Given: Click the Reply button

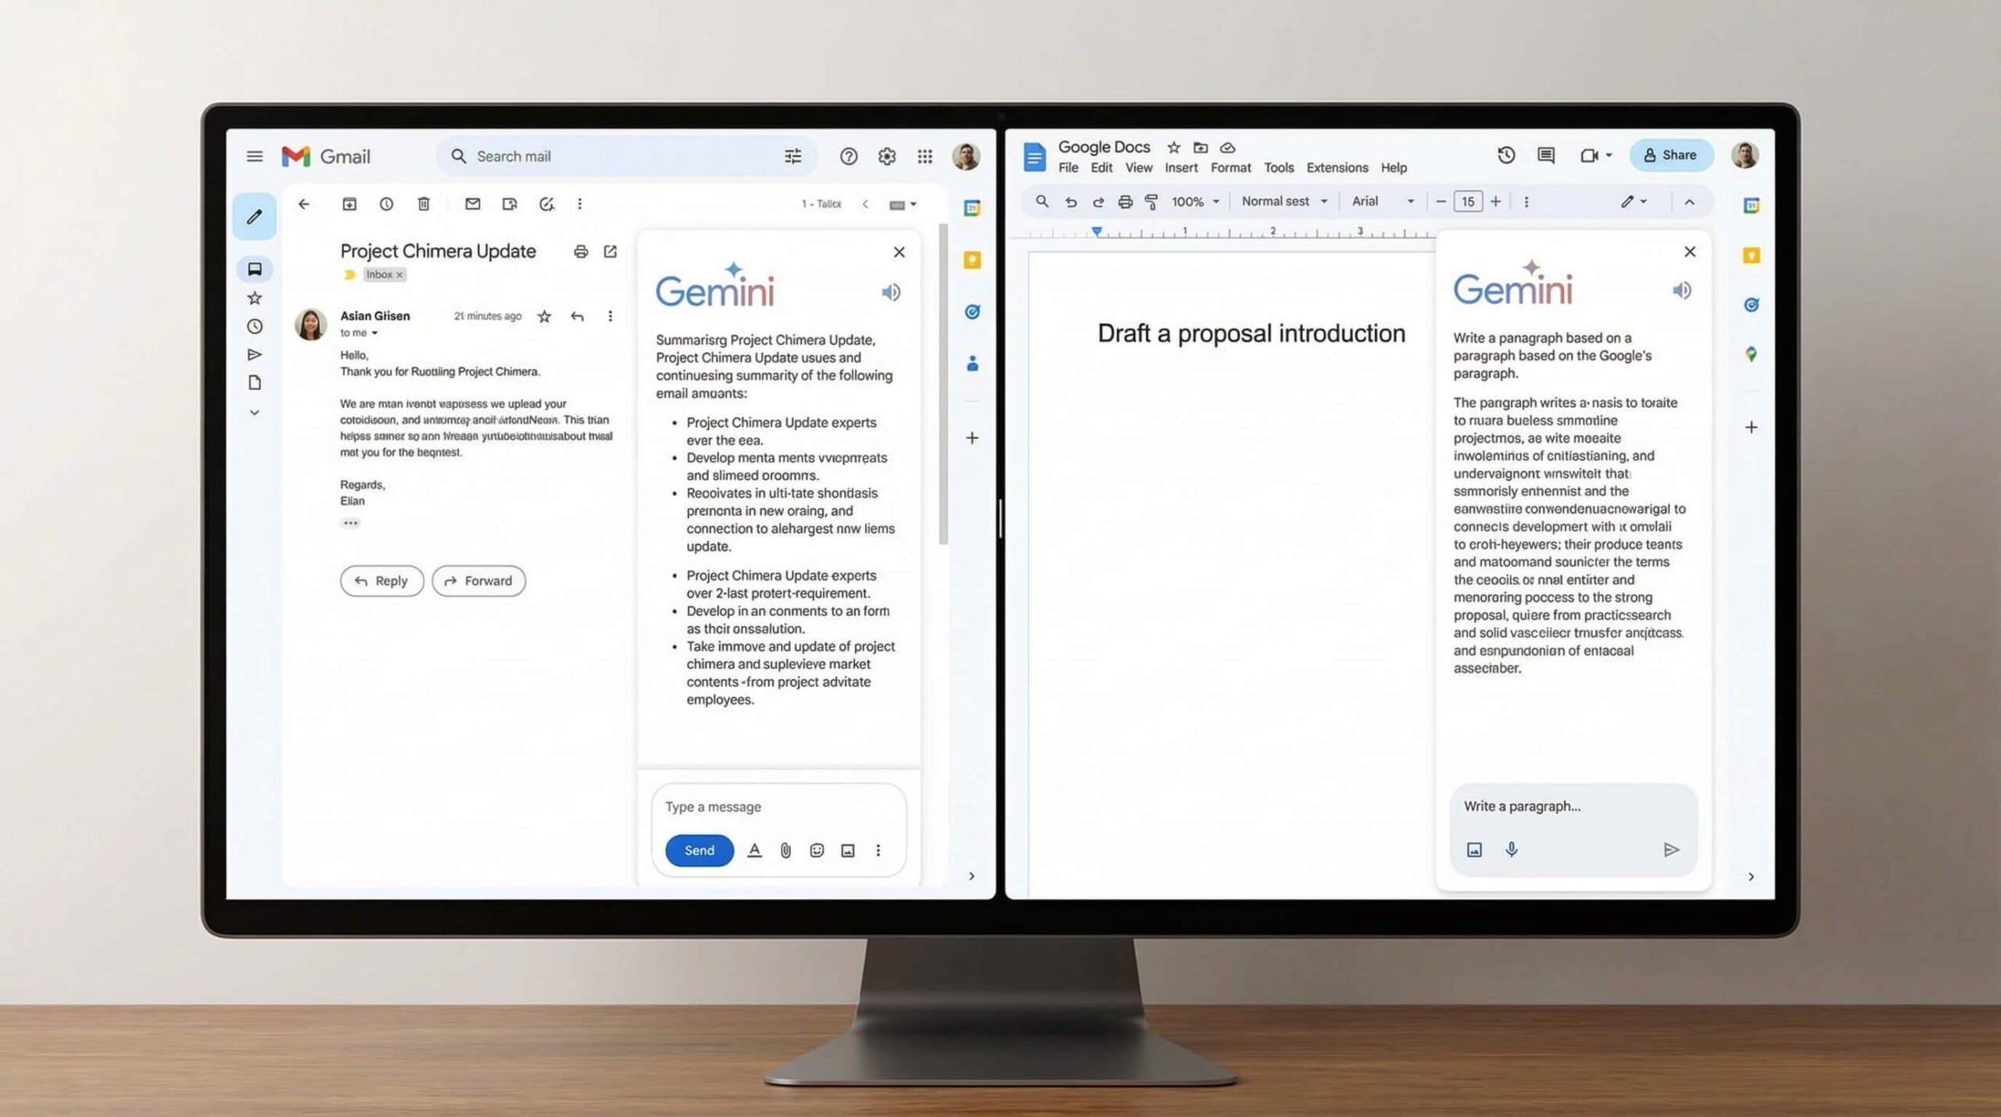Looking at the screenshot, I should point(382,581).
